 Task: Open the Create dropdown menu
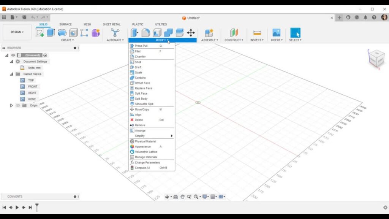point(67,40)
